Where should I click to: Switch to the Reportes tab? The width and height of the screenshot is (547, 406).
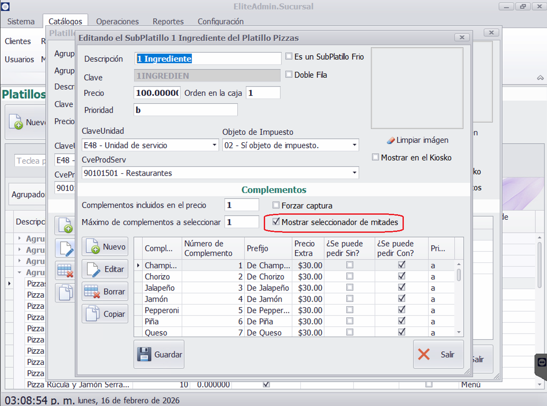click(168, 21)
